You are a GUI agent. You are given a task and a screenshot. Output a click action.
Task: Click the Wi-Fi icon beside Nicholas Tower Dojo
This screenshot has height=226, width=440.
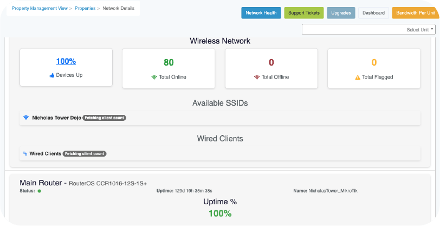(25, 118)
